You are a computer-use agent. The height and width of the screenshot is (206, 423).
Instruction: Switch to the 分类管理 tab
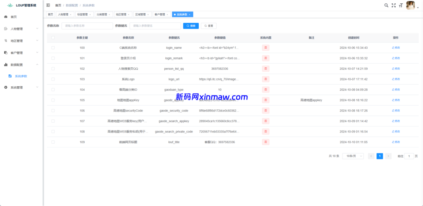(x=102, y=14)
